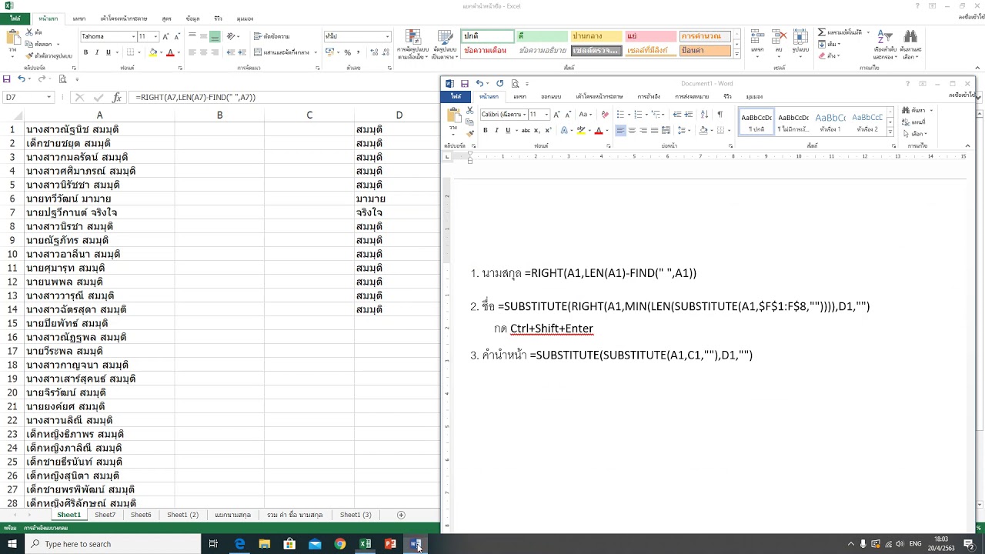Click Merge and Center button in Excel

pyautogui.click(x=282, y=52)
